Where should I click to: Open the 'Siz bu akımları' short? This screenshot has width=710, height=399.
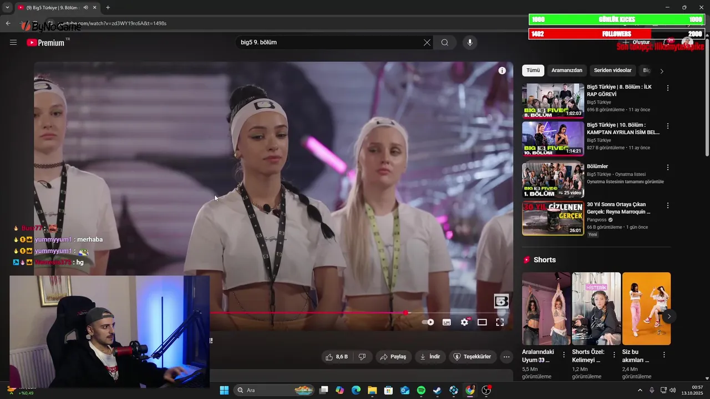[x=646, y=309]
